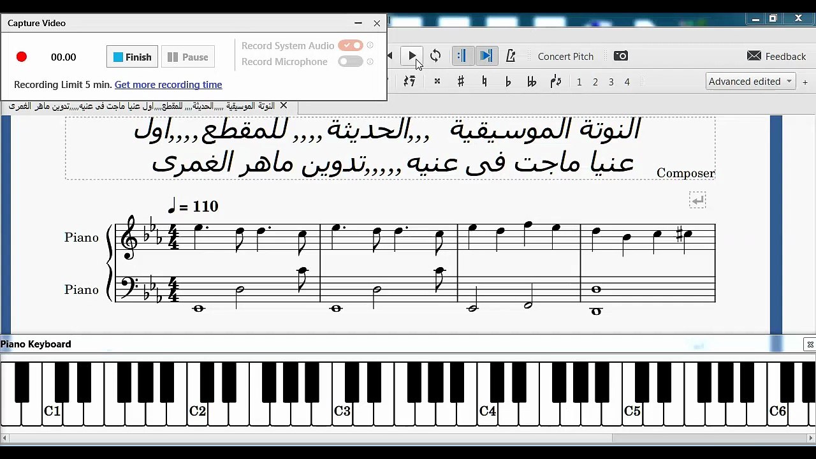The width and height of the screenshot is (816, 459).
Task: Select the treble clef on top staff
Action: click(129, 237)
